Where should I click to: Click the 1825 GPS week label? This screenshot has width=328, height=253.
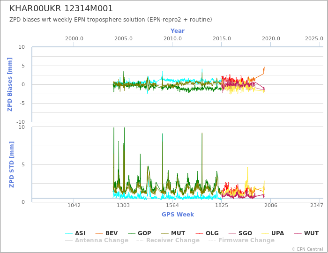pyautogui.click(x=222, y=205)
